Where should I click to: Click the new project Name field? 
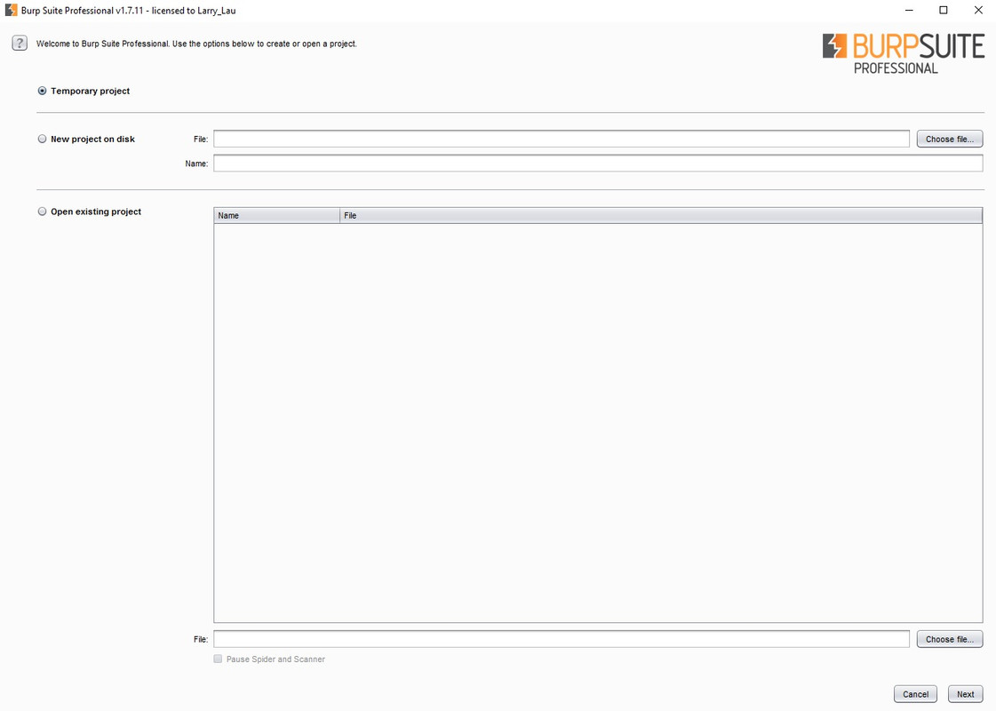point(598,164)
